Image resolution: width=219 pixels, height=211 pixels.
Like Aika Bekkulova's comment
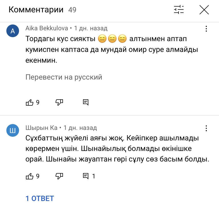[29, 102]
